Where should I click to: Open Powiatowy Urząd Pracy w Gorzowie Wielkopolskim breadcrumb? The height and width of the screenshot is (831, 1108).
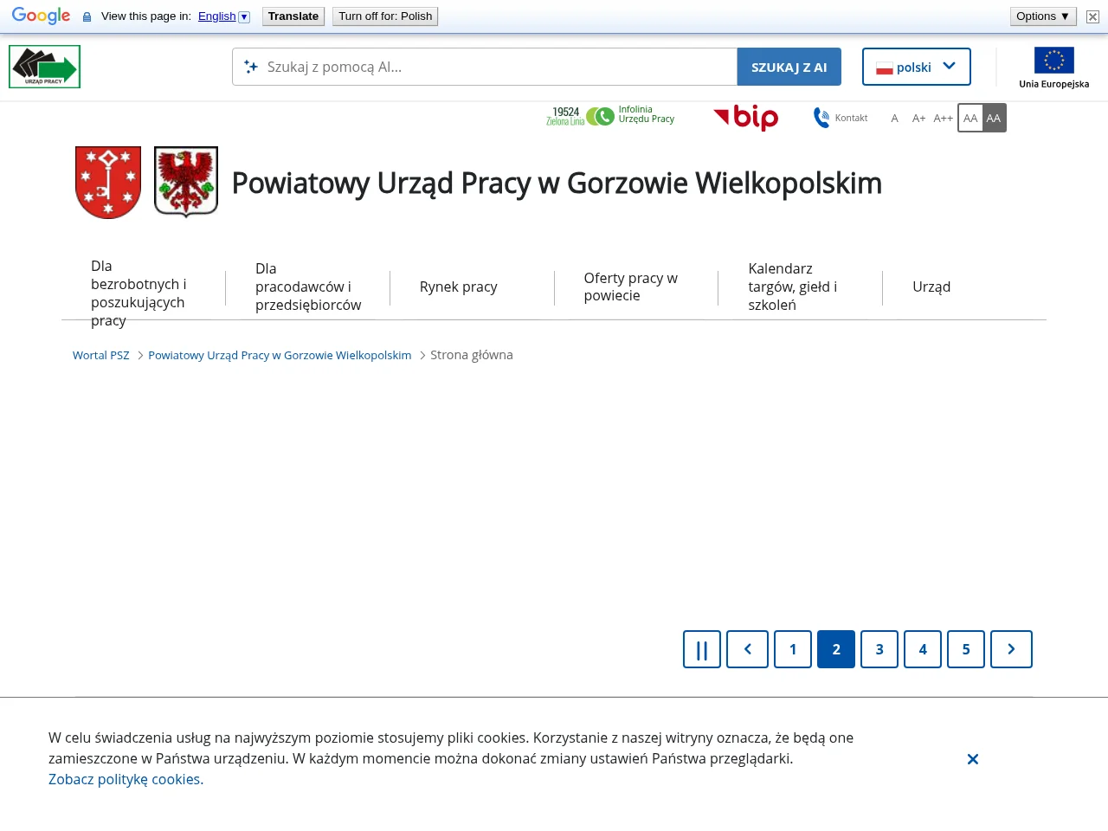pos(280,355)
